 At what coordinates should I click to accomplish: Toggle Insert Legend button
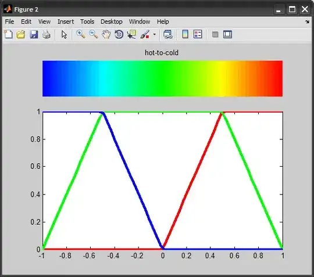click(x=198, y=34)
